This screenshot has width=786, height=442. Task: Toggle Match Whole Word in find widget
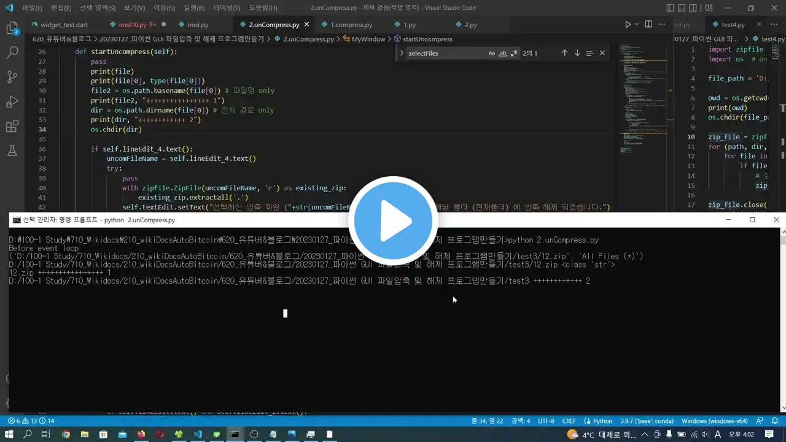[503, 53]
